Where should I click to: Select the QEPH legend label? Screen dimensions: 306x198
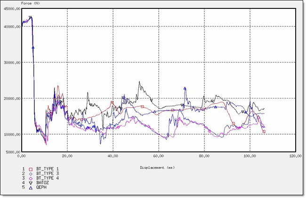click(x=41, y=188)
